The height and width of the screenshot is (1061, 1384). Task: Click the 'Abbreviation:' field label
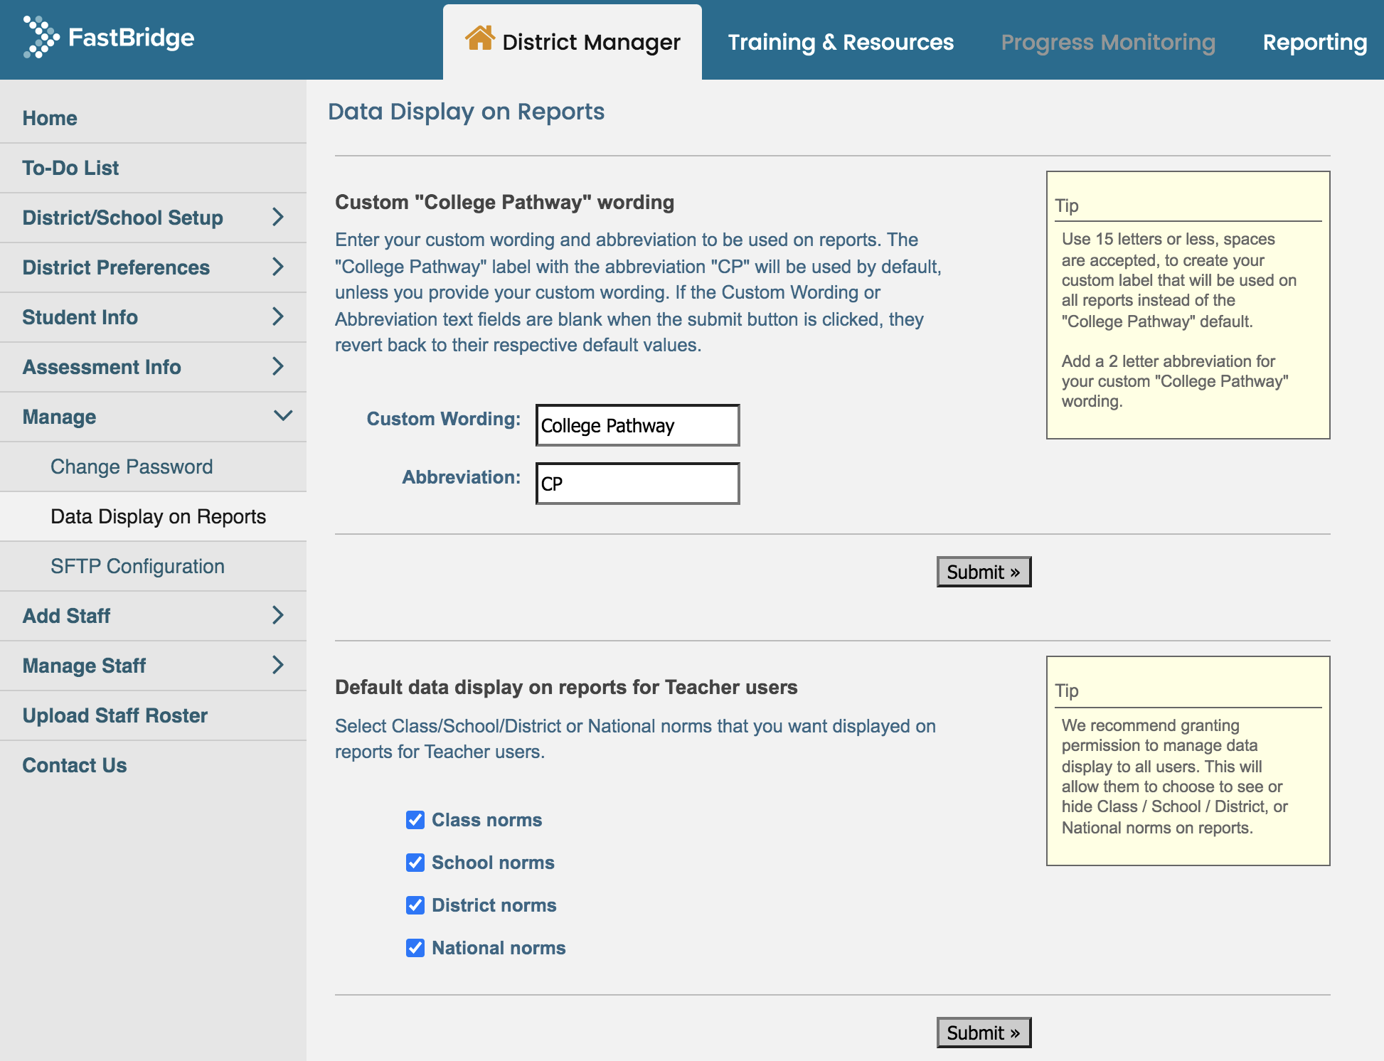tap(462, 477)
